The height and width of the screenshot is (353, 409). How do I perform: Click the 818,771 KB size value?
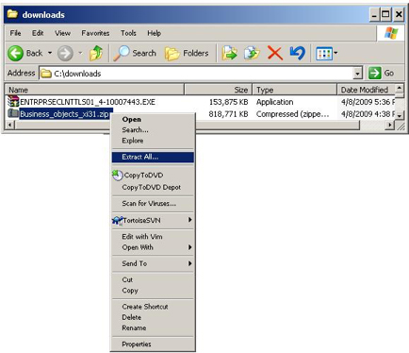[x=229, y=114]
